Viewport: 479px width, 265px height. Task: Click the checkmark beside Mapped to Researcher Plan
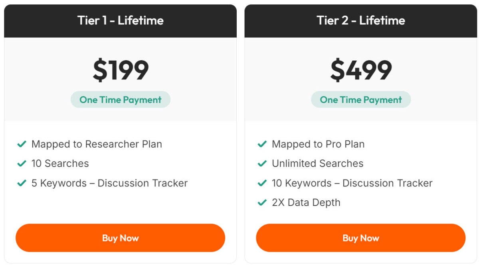pos(22,144)
